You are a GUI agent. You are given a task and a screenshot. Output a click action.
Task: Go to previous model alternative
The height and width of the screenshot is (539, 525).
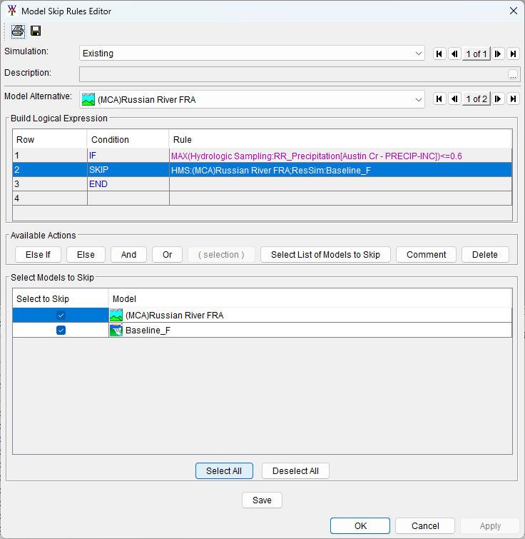pyautogui.click(x=454, y=99)
